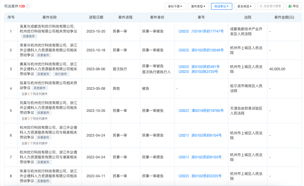Select the 序号 column header
This screenshot has width=304, height=186.
11,18
